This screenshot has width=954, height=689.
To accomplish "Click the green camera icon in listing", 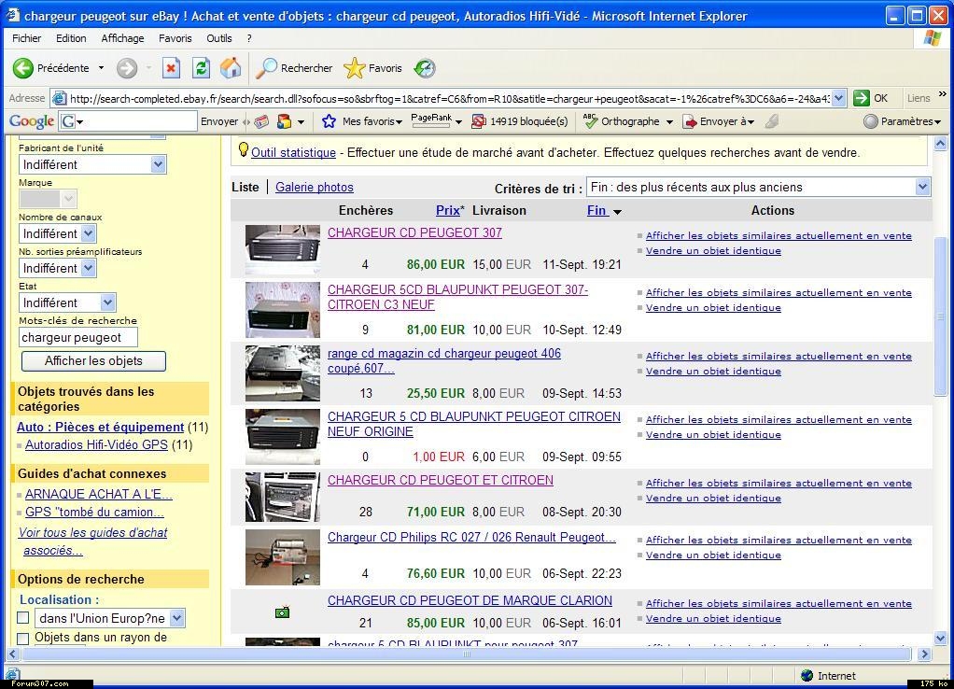I will pos(282,612).
